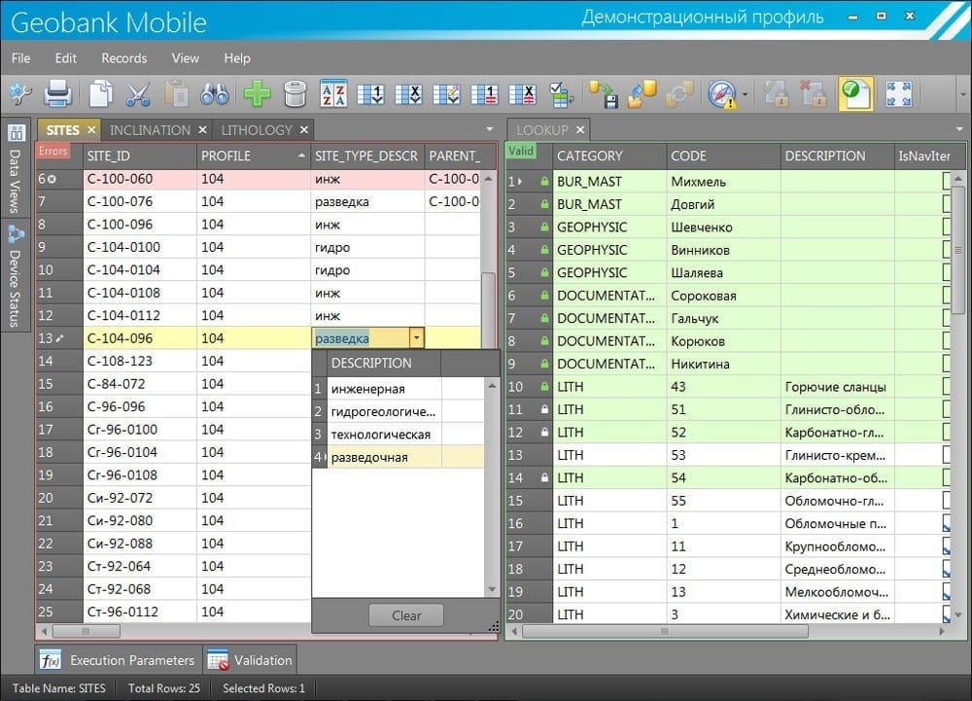Image resolution: width=972 pixels, height=701 pixels.
Task: Check IsNavItem box in LITH 53 row
Action: (948, 455)
